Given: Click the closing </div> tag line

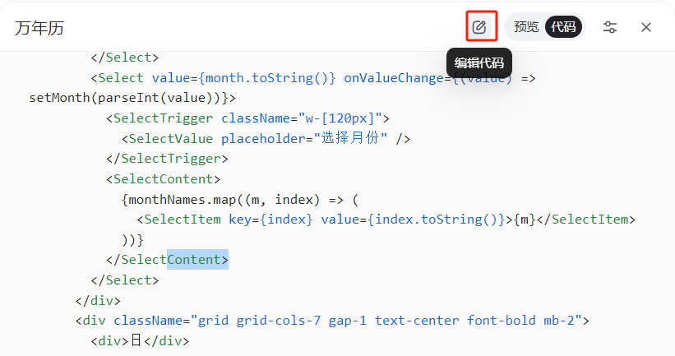Looking at the screenshot, I should pyautogui.click(x=98, y=300).
